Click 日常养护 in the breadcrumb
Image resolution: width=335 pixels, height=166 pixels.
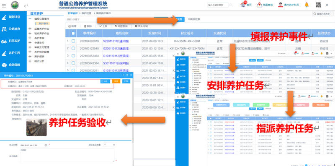(73, 13)
